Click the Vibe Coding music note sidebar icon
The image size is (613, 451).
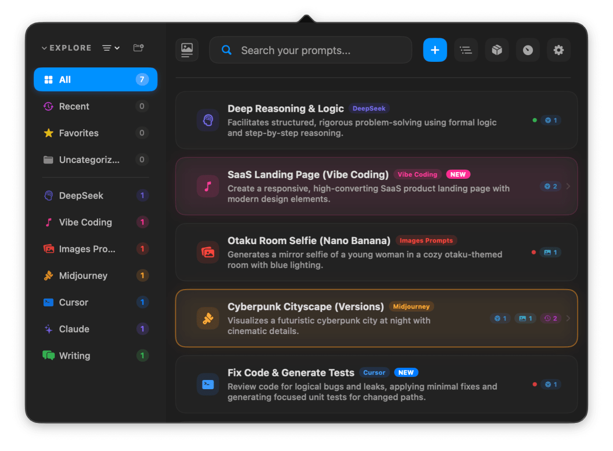pyautogui.click(x=49, y=222)
